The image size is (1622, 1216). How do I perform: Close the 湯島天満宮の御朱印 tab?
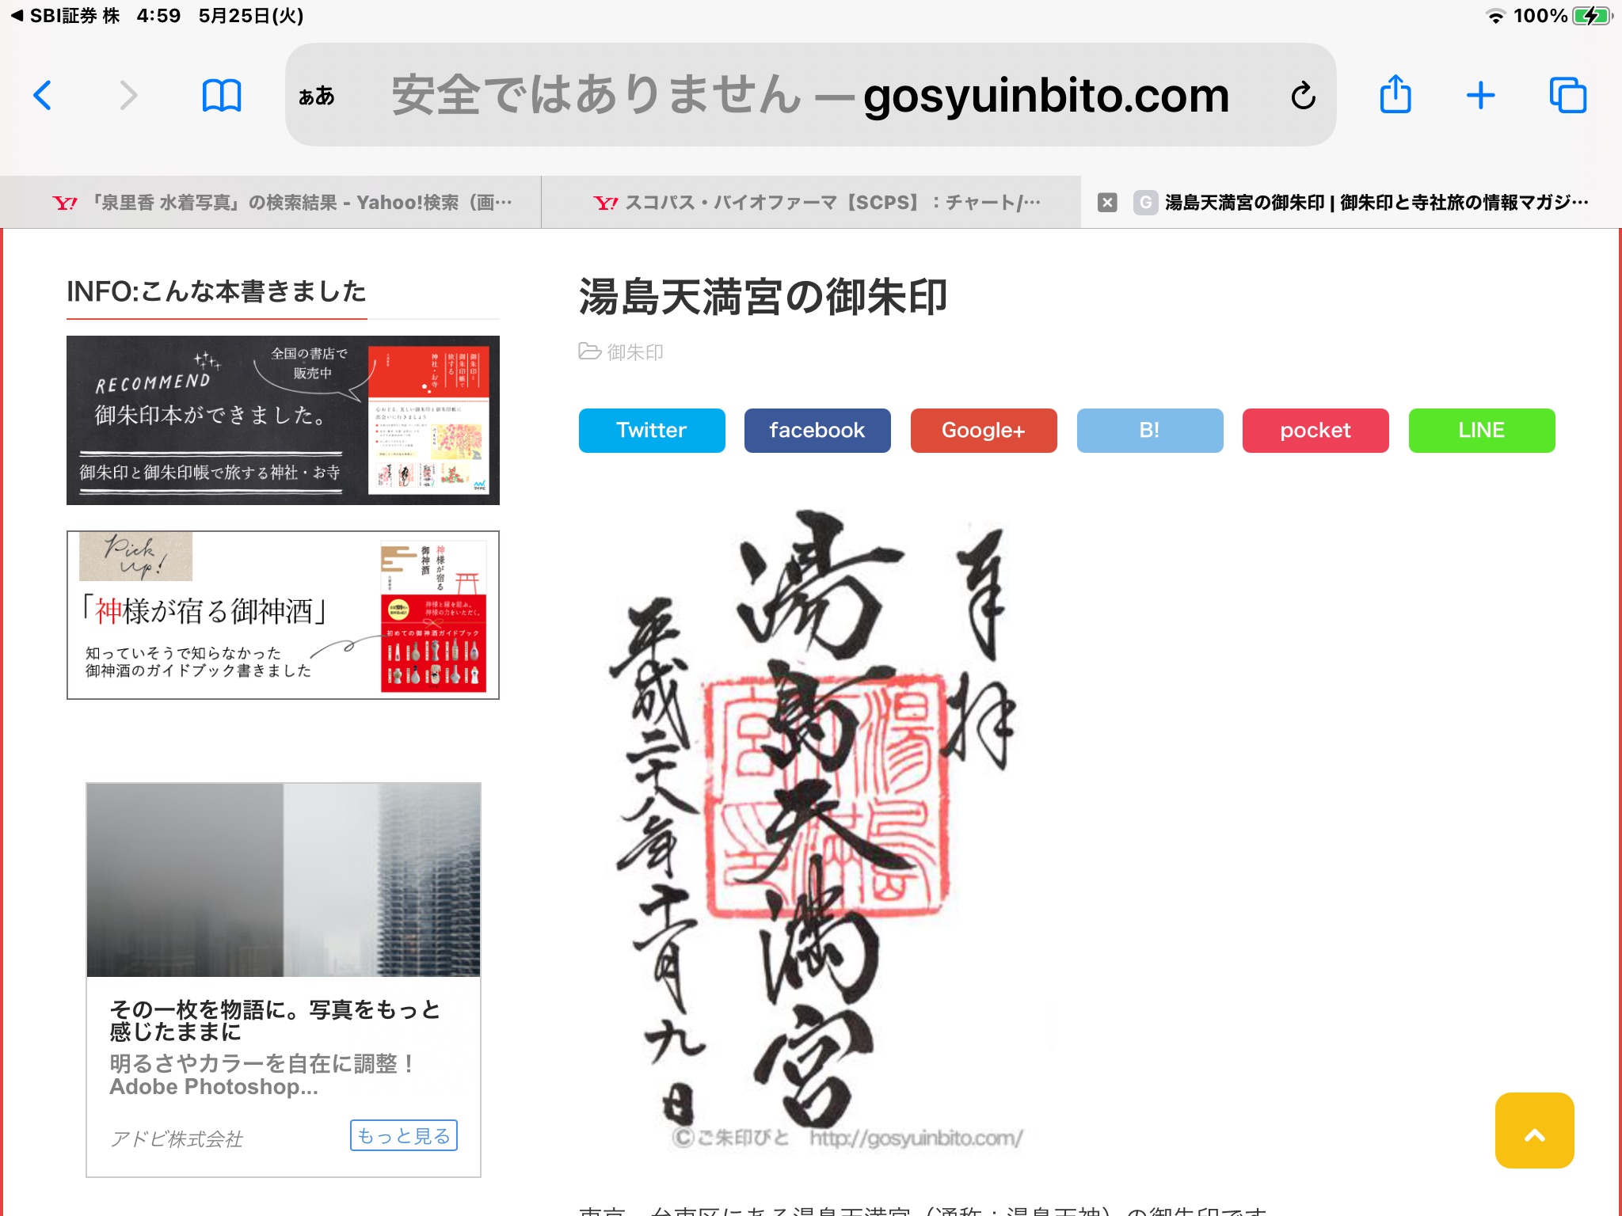click(1107, 203)
